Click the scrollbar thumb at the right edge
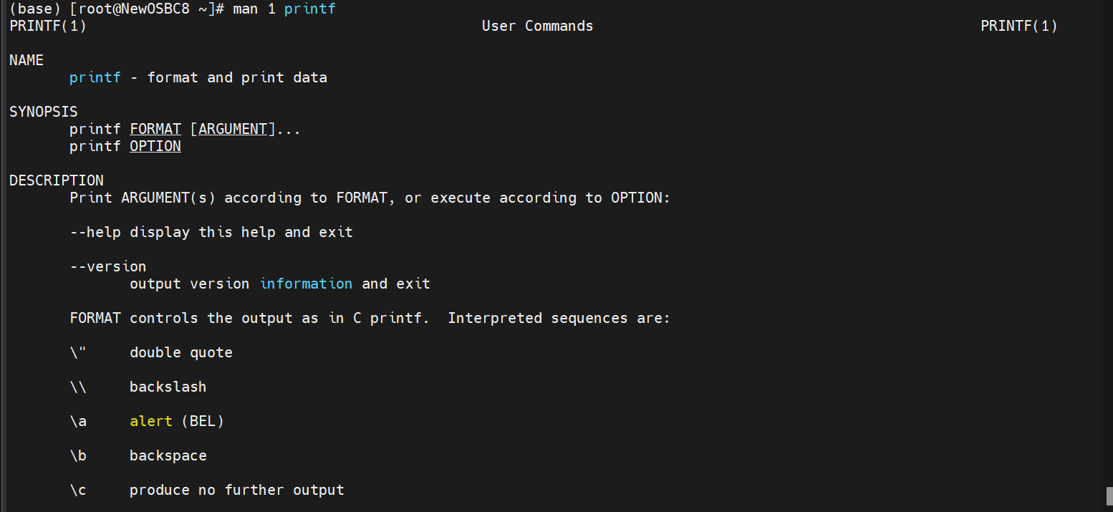This screenshot has width=1113, height=512. click(x=1109, y=496)
